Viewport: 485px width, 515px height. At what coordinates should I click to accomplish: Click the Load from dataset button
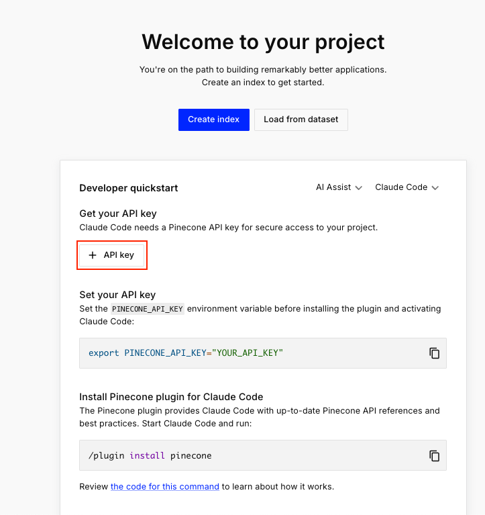point(301,120)
